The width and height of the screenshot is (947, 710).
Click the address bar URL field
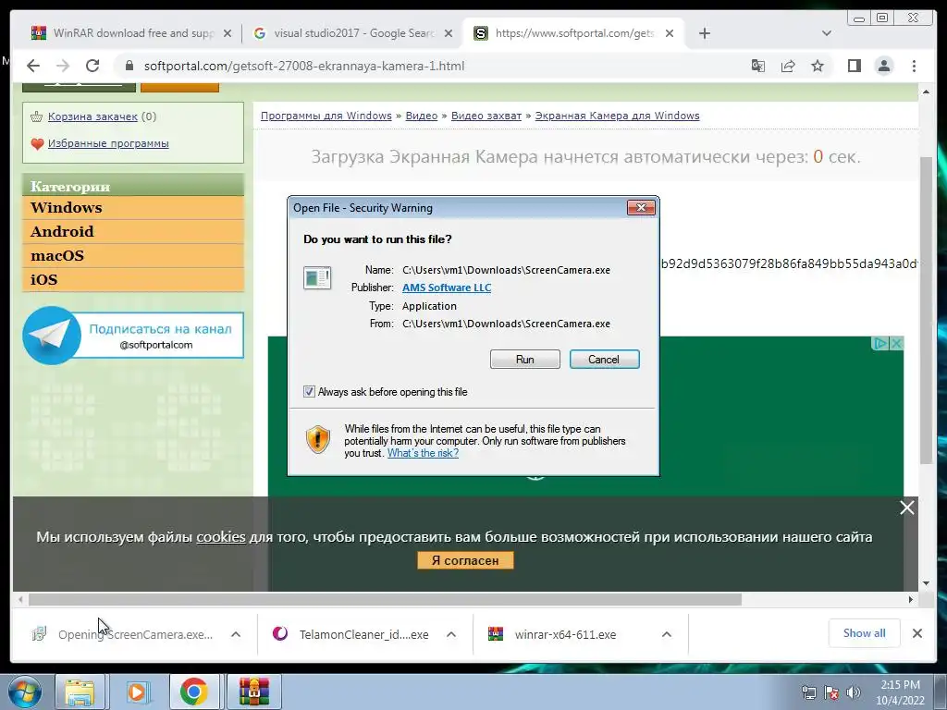[423, 66]
